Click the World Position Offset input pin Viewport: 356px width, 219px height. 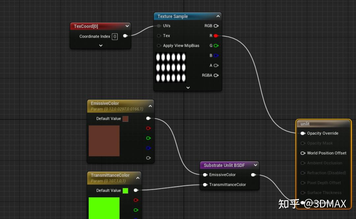point(303,153)
